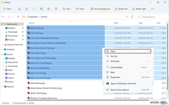Viewport: 169px width, 105px height.
Task: Click the horizontal scrollbar below file list
Action: point(88,100)
